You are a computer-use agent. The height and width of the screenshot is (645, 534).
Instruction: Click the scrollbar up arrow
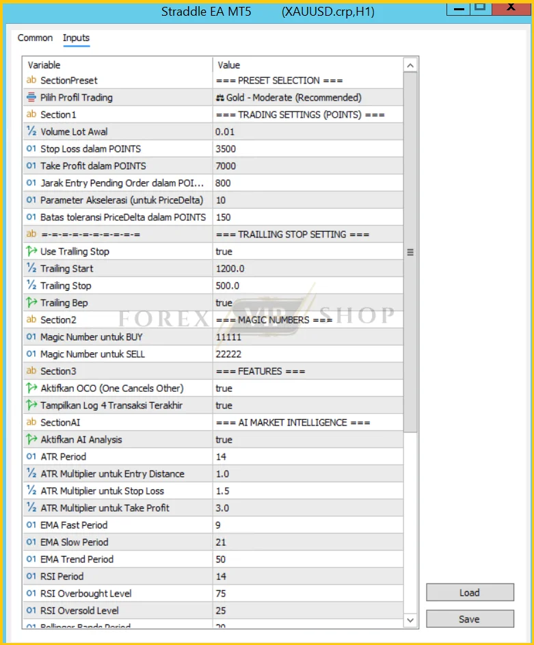point(410,66)
